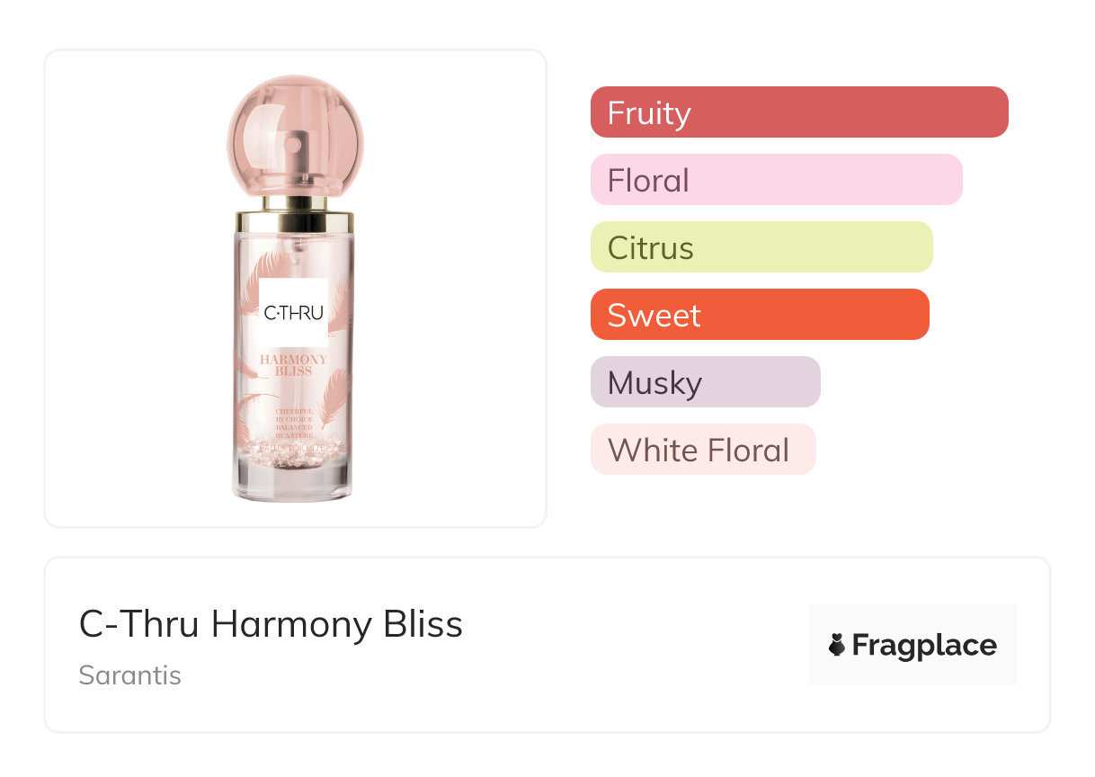Image resolution: width=1095 pixels, height=777 pixels.
Task: Select the White Floral accord bar
Action: [x=702, y=450]
